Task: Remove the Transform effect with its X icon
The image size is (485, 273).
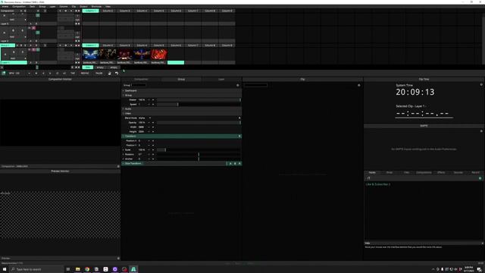Action: click(239, 136)
